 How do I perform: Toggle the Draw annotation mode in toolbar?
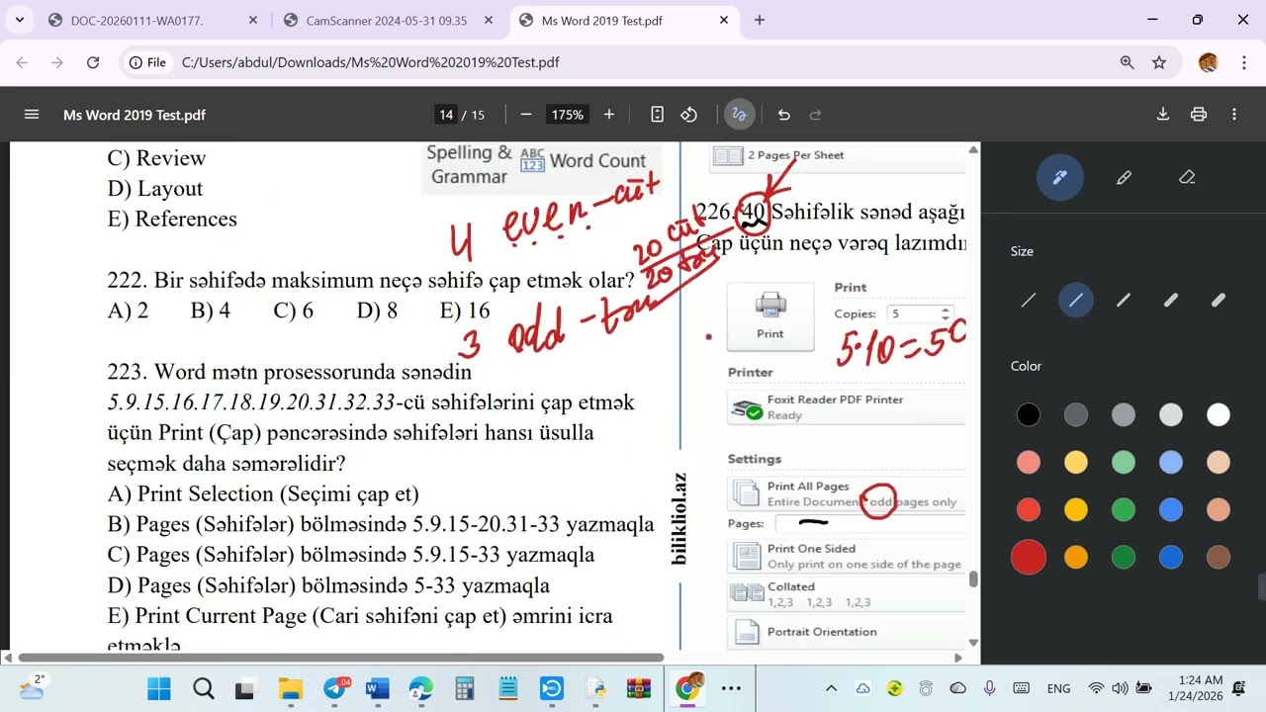[739, 115]
